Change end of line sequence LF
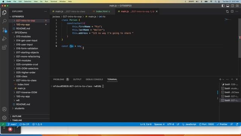Viewport: 241px width, 136px height. click(178, 124)
